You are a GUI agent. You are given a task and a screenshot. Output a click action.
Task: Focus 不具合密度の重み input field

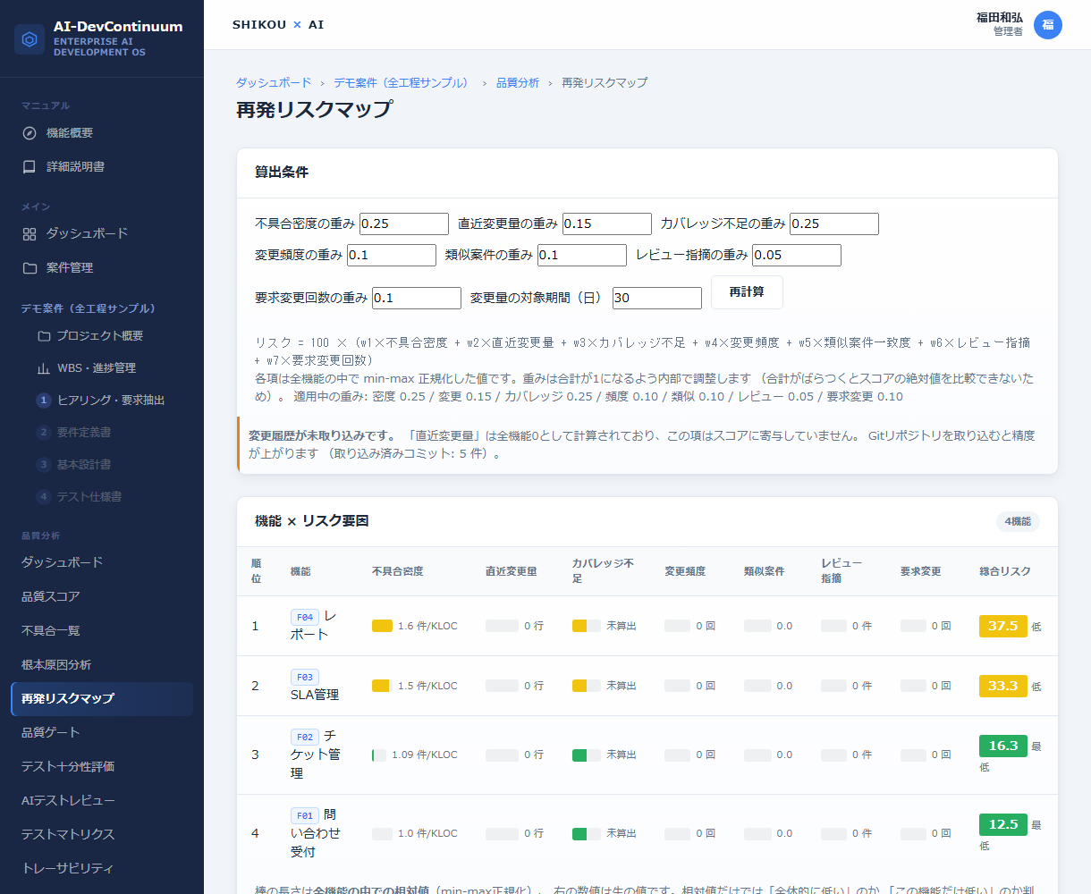(x=404, y=223)
